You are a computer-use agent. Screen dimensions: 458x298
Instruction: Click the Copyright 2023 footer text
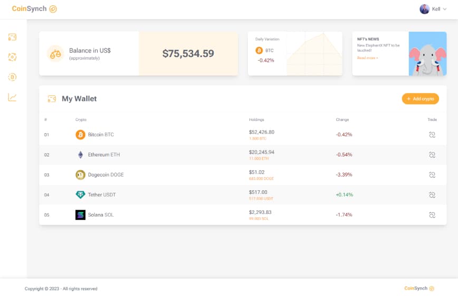(x=61, y=288)
